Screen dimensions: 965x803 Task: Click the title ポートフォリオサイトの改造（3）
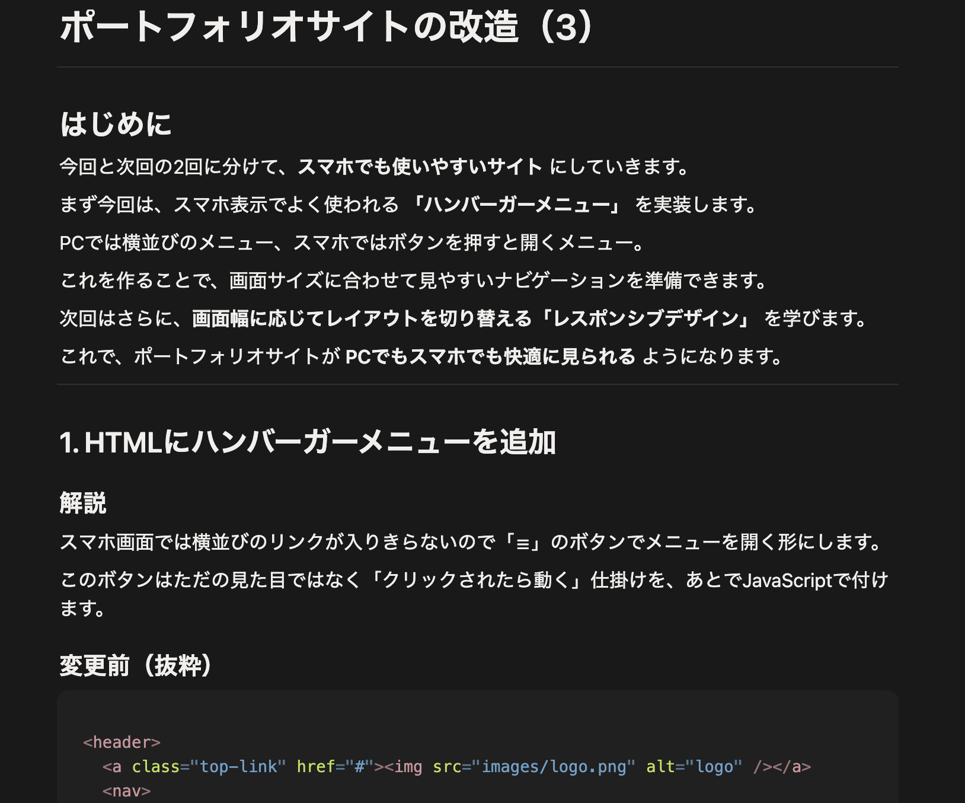[x=327, y=27]
